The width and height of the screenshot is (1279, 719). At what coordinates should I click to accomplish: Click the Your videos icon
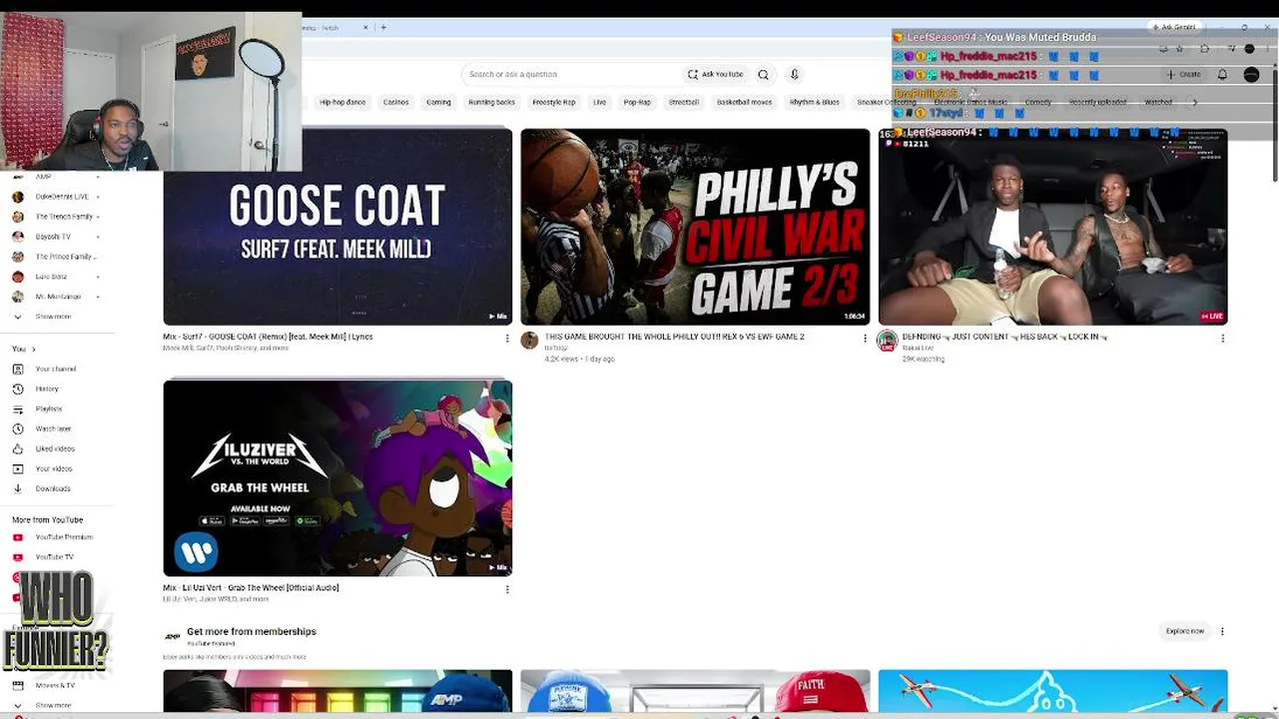[x=18, y=468]
